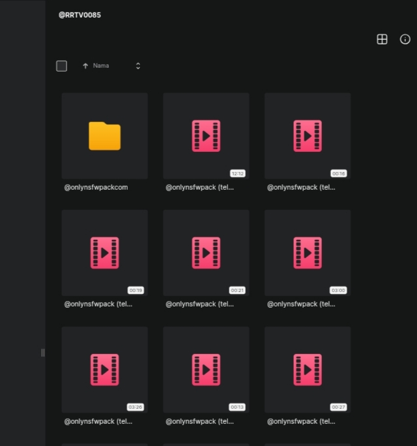The height and width of the screenshot is (446, 417).
Task: Toggle the ascending sort arrow beside Nama
Action: click(x=85, y=66)
